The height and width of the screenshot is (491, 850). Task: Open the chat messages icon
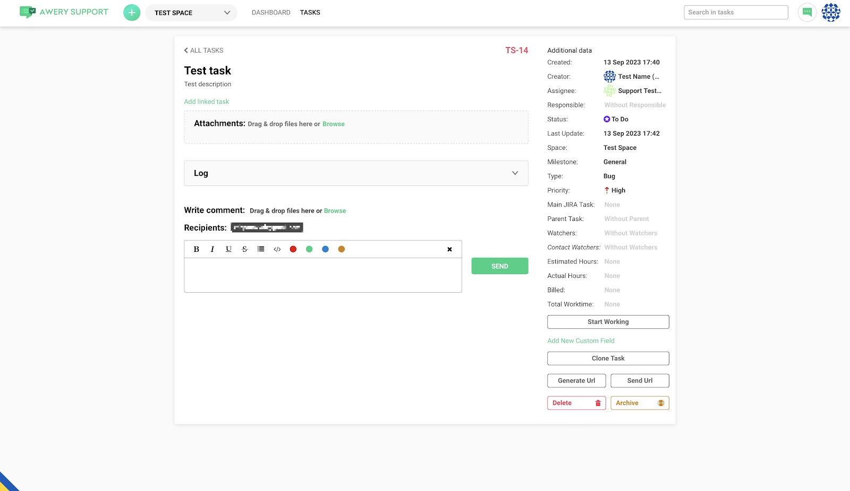point(807,12)
